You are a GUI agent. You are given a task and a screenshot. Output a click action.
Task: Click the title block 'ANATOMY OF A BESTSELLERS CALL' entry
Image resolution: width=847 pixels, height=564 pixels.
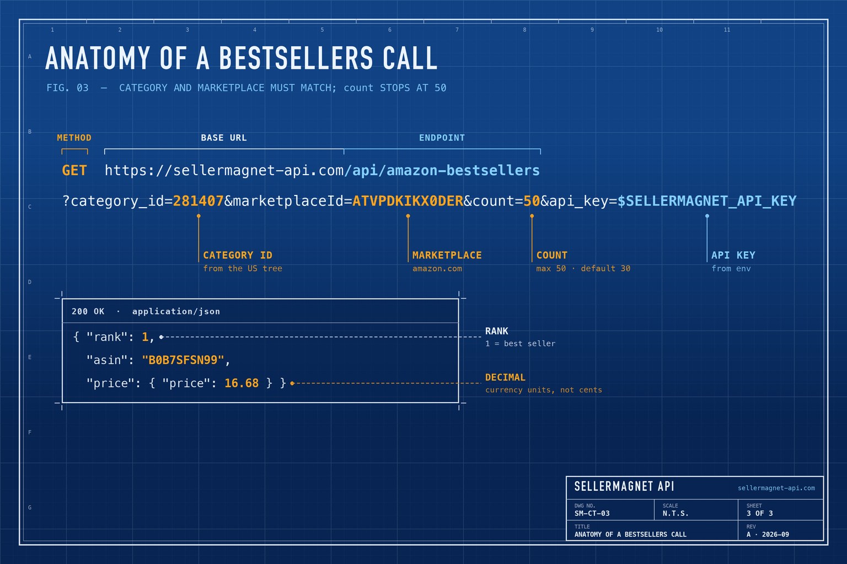631,534
